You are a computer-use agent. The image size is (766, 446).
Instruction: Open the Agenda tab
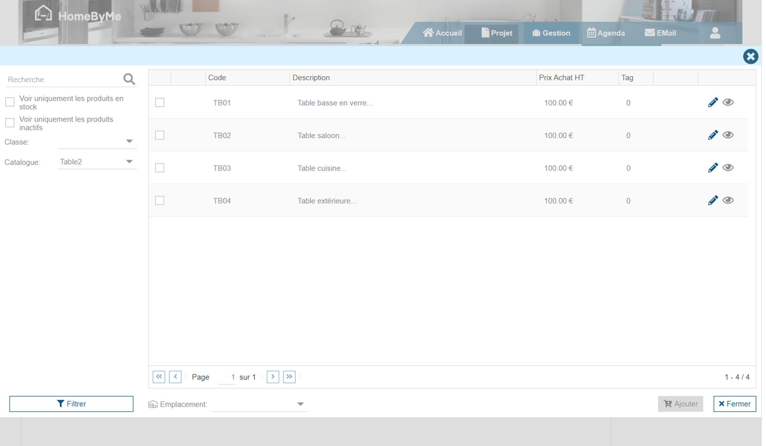click(x=606, y=33)
